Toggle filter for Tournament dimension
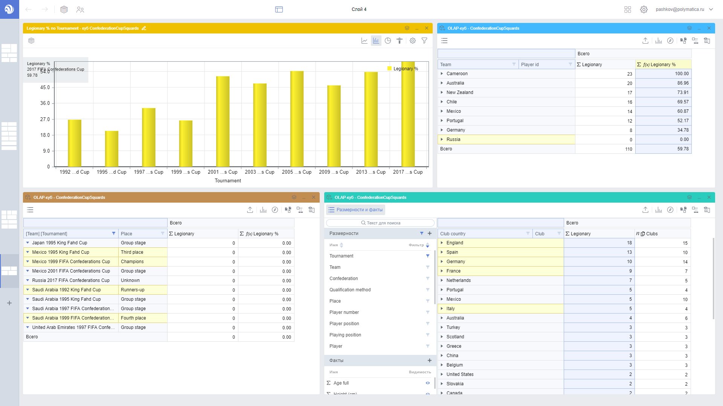The height and width of the screenshot is (406, 723). [x=428, y=256]
